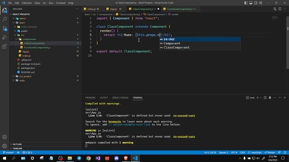289x162 pixels.
Task: Click the Prettier status bar item
Action: pos(270,153)
